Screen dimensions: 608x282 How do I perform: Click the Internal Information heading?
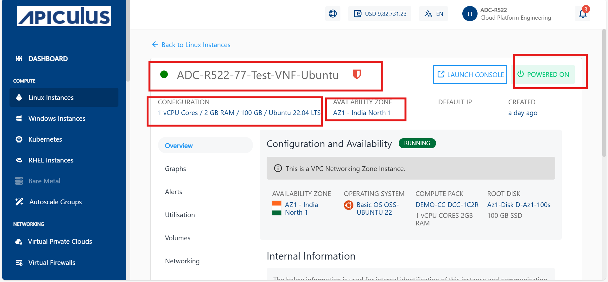(x=311, y=256)
